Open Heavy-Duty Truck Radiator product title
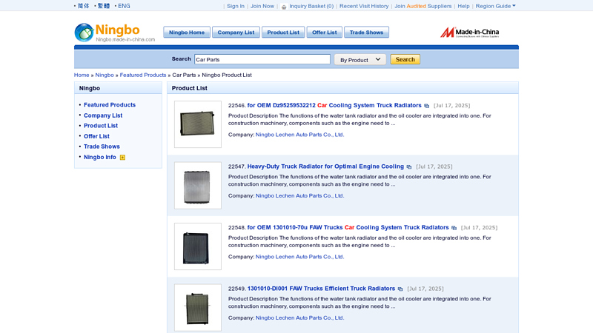 (x=325, y=166)
